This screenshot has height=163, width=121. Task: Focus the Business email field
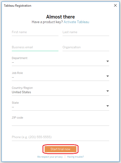click(x=35, y=47)
